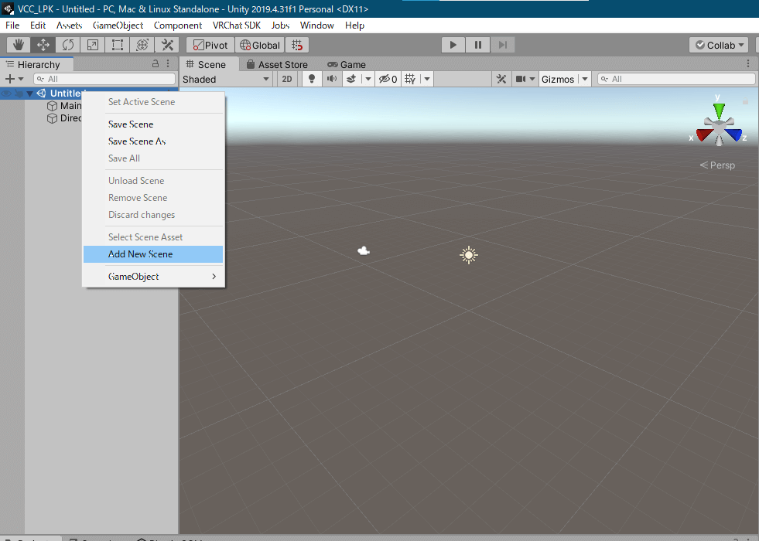759x541 pixels.
Task: Select the Rect tool
Action: coord(117,45)
